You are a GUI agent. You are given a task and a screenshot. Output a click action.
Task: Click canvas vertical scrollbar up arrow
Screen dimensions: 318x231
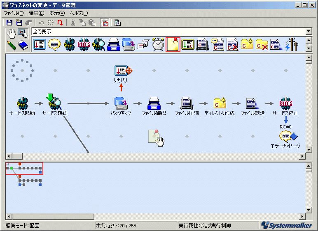[309, 57]
